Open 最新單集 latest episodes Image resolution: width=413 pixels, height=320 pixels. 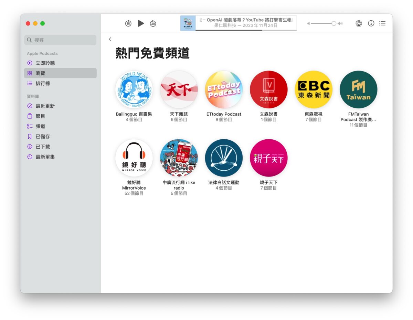(x=60, y=157)
